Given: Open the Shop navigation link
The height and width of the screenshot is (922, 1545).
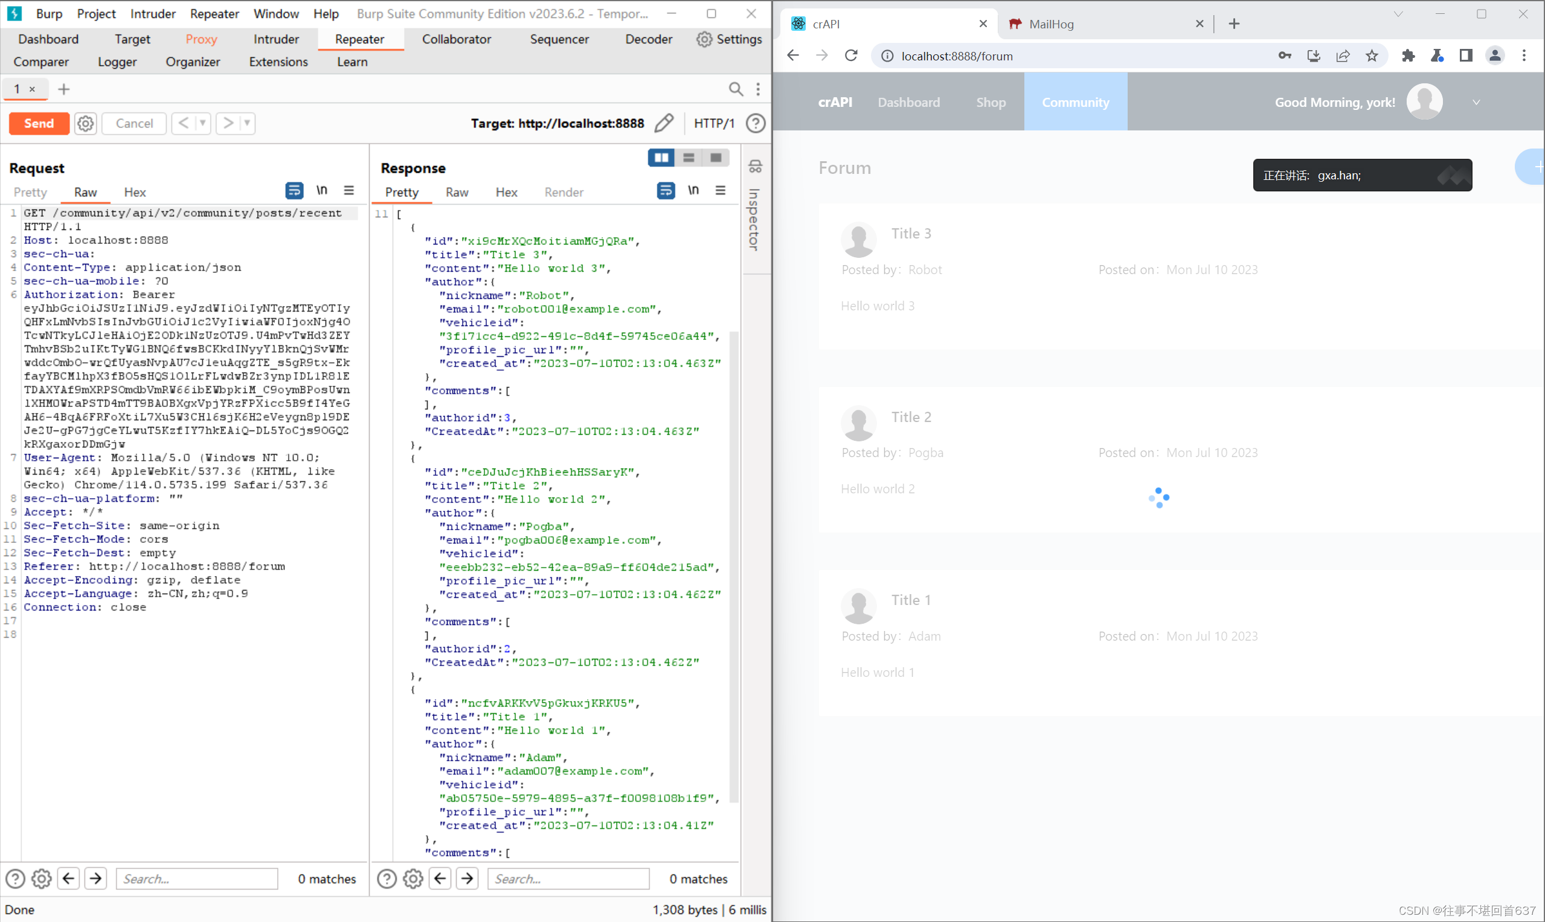Looking at the screenshot, I should pyautogui.click(x=990, y=103).
